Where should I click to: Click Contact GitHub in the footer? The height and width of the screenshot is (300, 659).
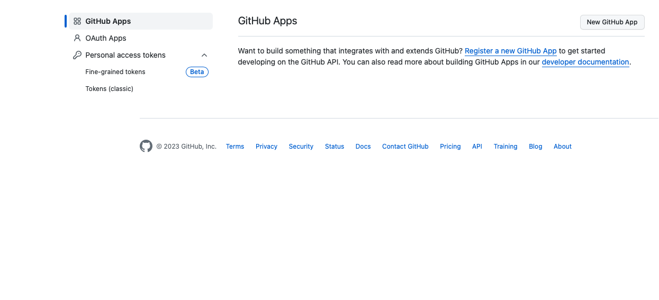click(405, 147)
